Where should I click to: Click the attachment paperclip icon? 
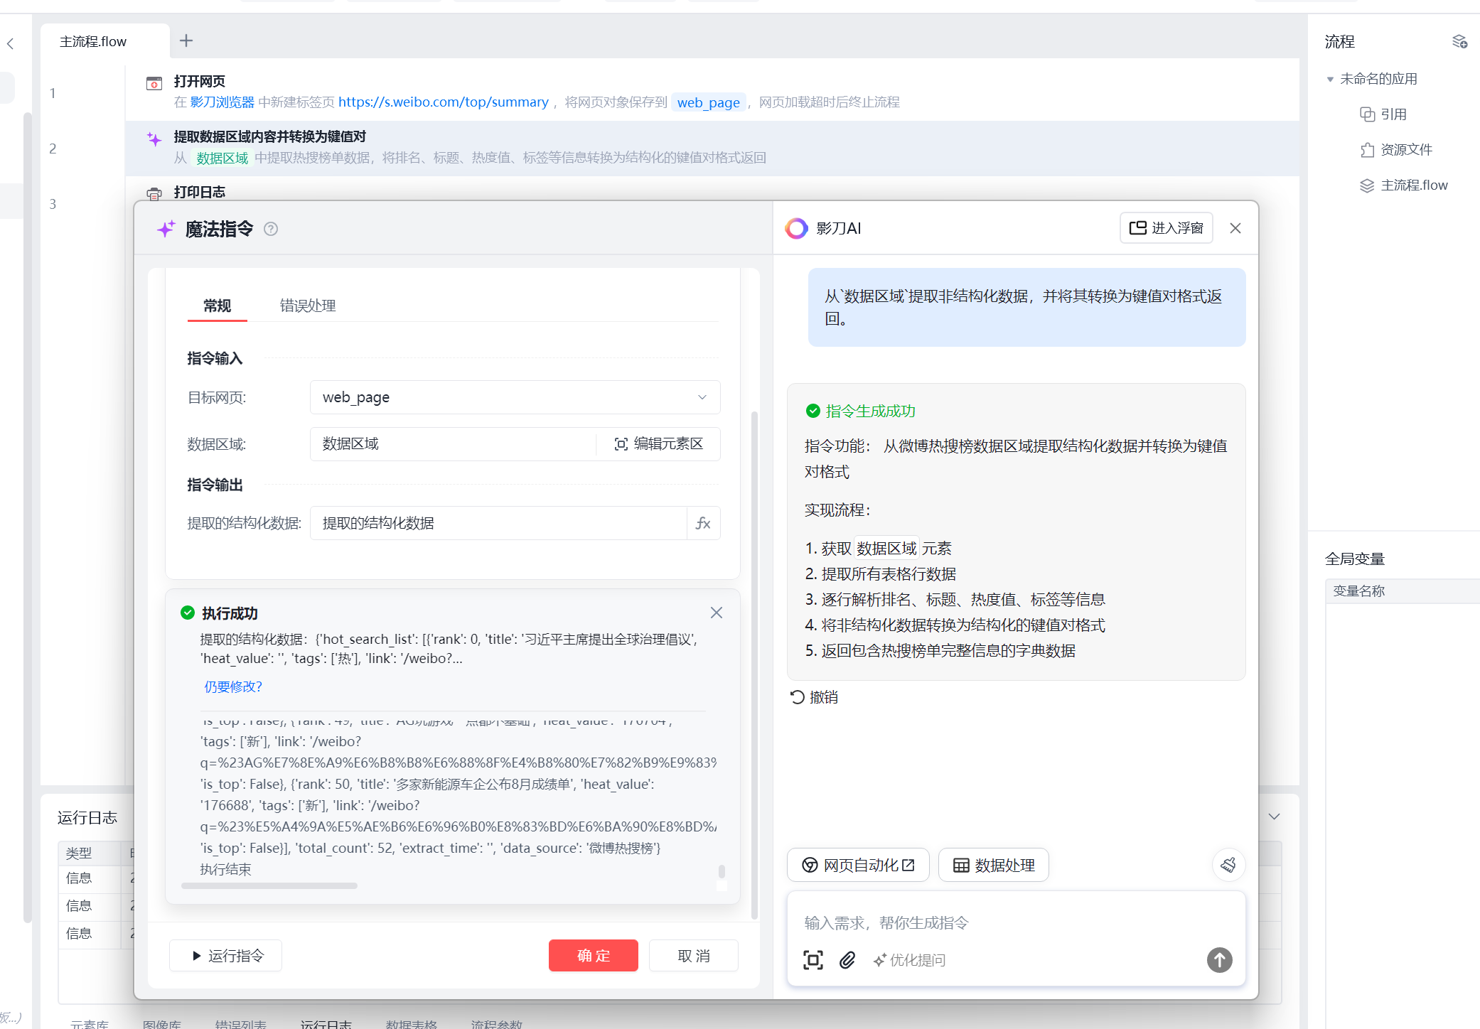pos(847,960)
